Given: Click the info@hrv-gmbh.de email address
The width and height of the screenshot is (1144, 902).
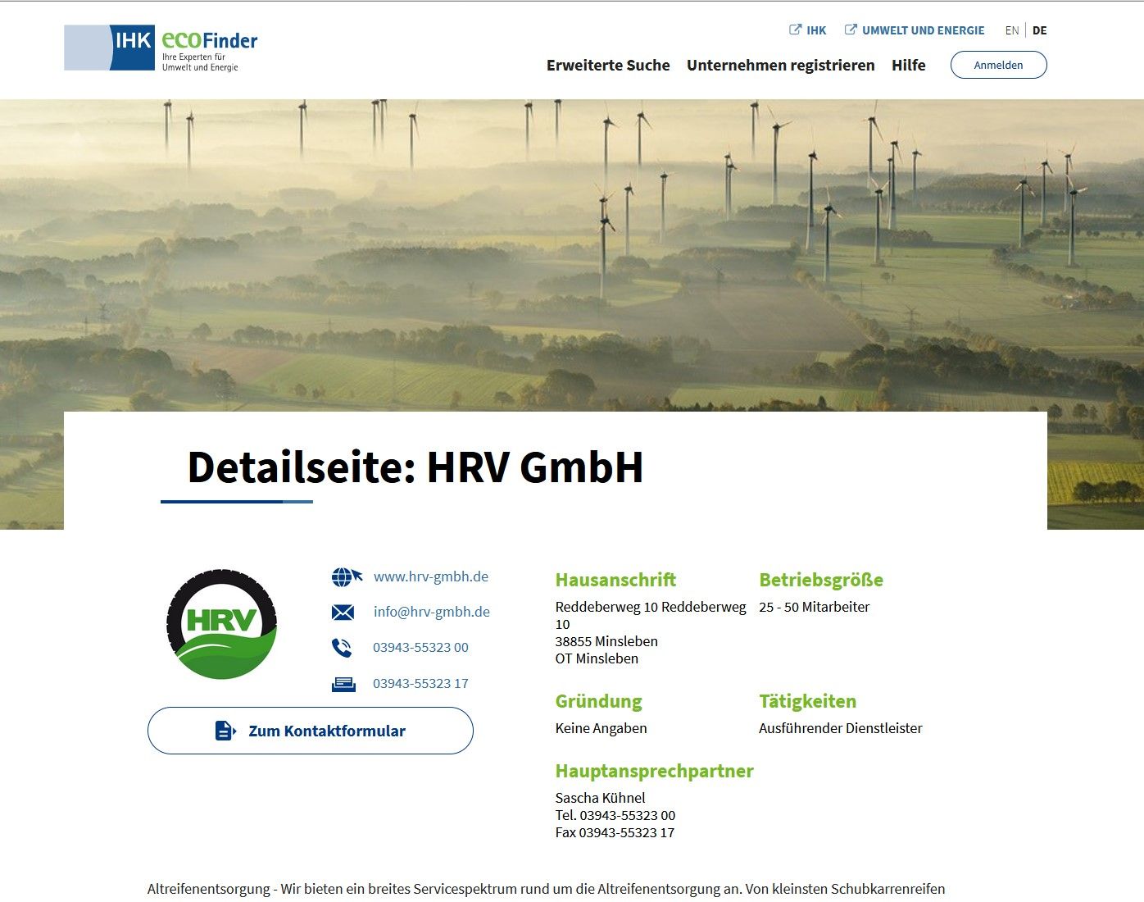Looking at the screenshot, I should (431, 612).
